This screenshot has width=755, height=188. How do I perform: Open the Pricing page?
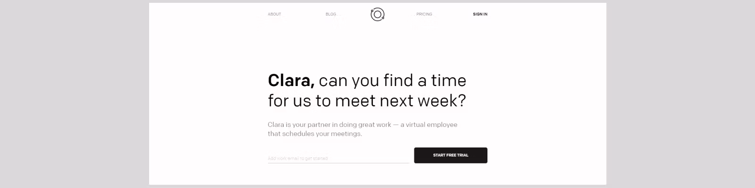(x=424, y=14)
